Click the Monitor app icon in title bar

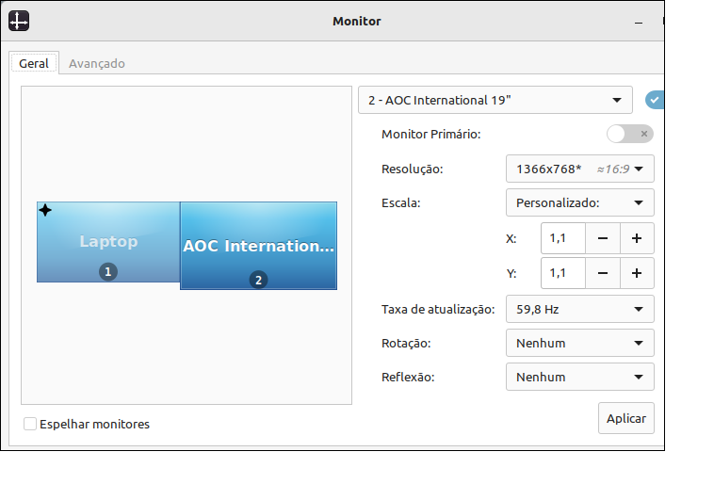tap(19, 21)
